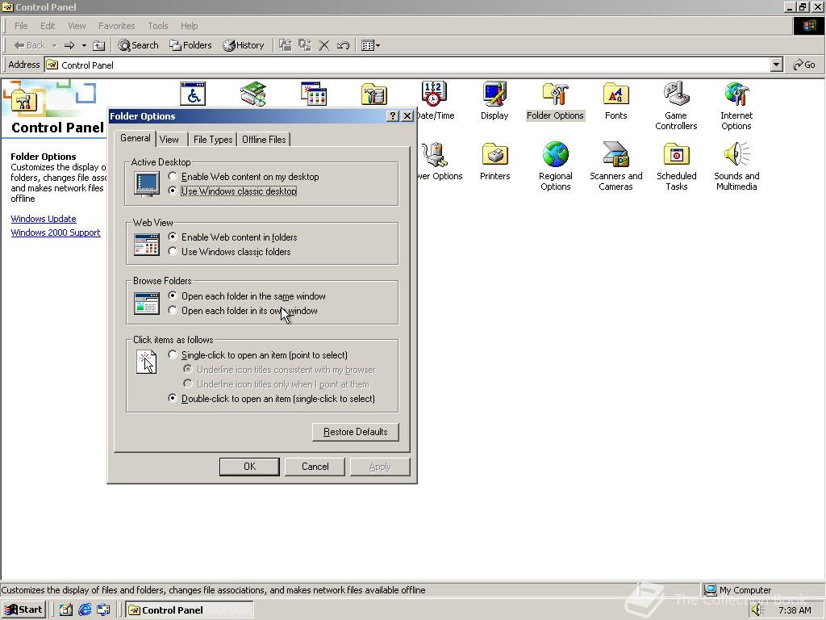826x620 pixels.
Task: Click the Search toolbar button
Action: point(138,45)
